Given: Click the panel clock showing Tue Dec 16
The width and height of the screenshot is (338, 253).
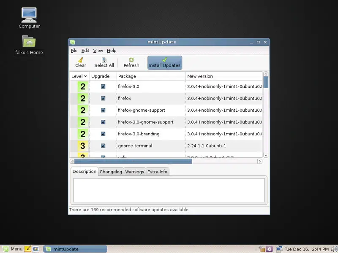Looking at the screenshot, I should [307, 249].
